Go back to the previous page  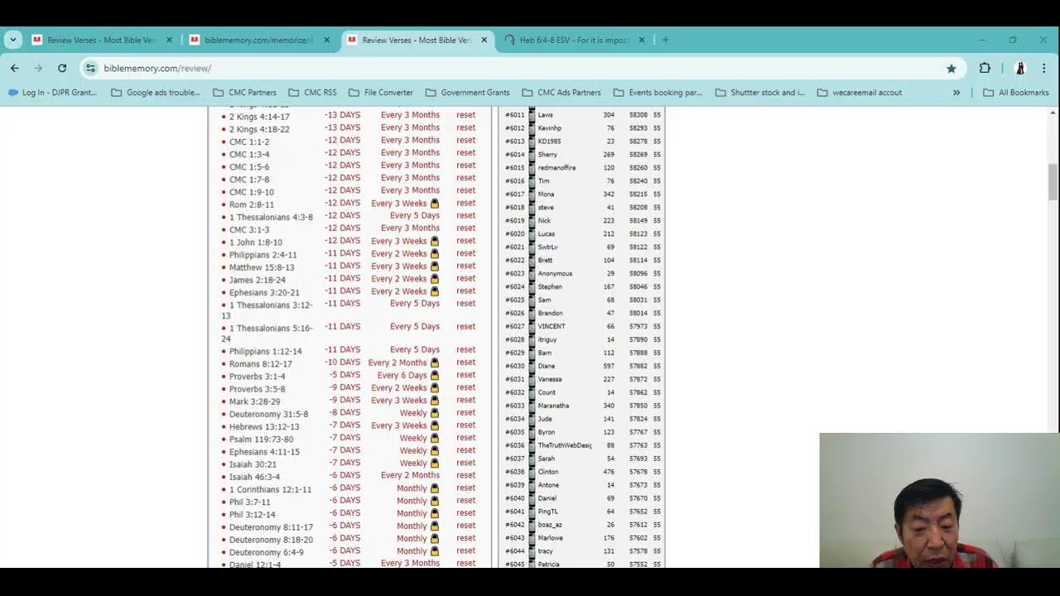tap(15, 68)
